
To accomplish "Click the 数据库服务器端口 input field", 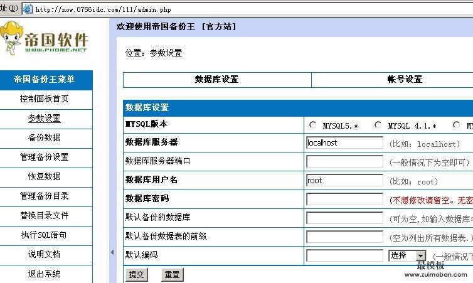I will 344,161.
